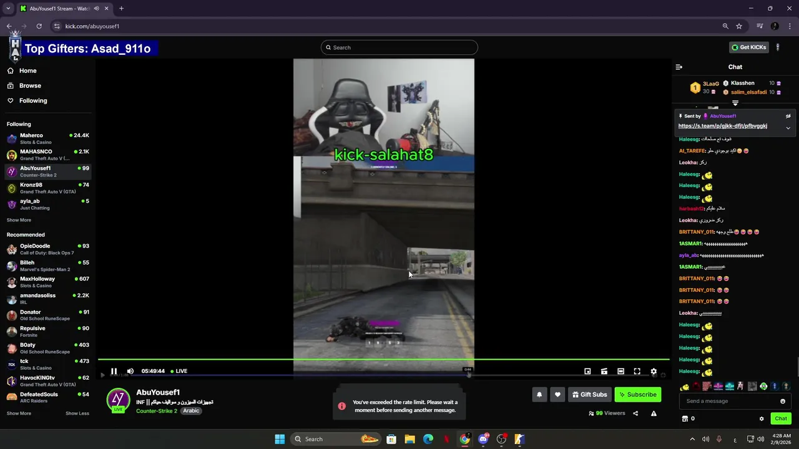This screenshot has height=449, width=799.
Task: Bookmark this page with star icon
Action: pos(739,26)
